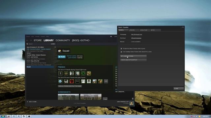Open the black-and-white portrait friend avatar
The width and height of the screenshot is (211, 118).
pyautogui.click(x=72, y=73)
